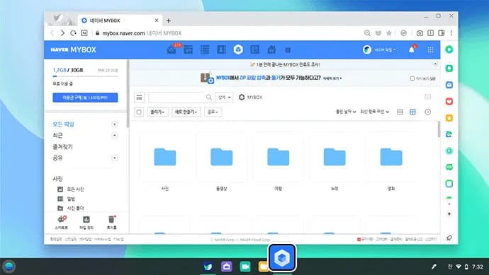Switch to list view layout icon
This screenshot has height=275, width=489.
[x=400, y=112]
